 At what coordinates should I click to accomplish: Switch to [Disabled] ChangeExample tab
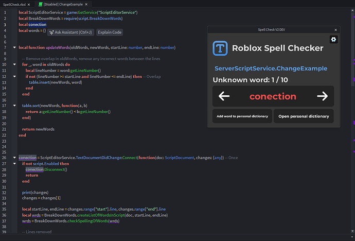(x=63, y=4)
